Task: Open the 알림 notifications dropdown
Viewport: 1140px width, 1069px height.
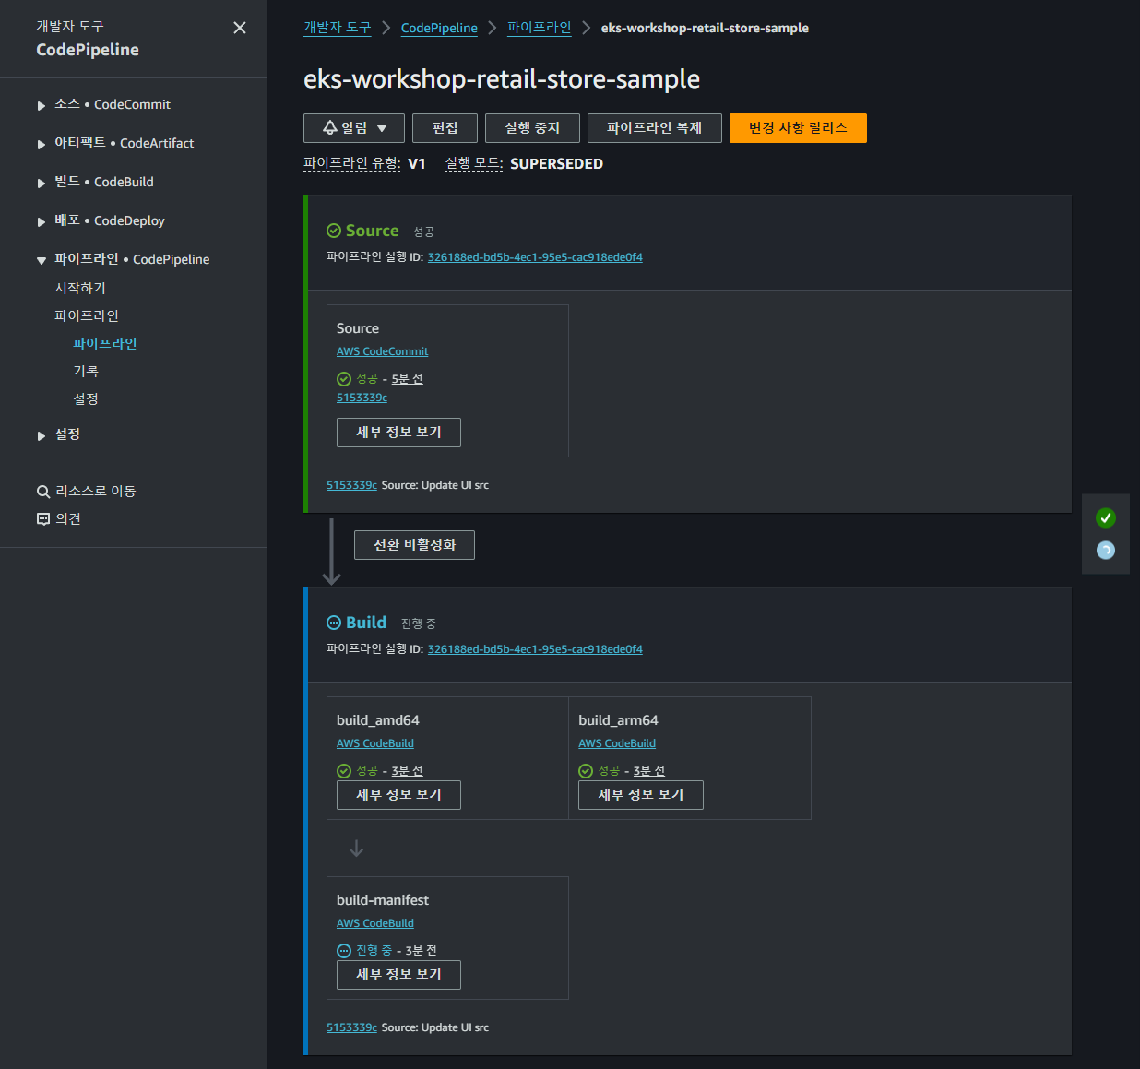Action: point(354,128)
